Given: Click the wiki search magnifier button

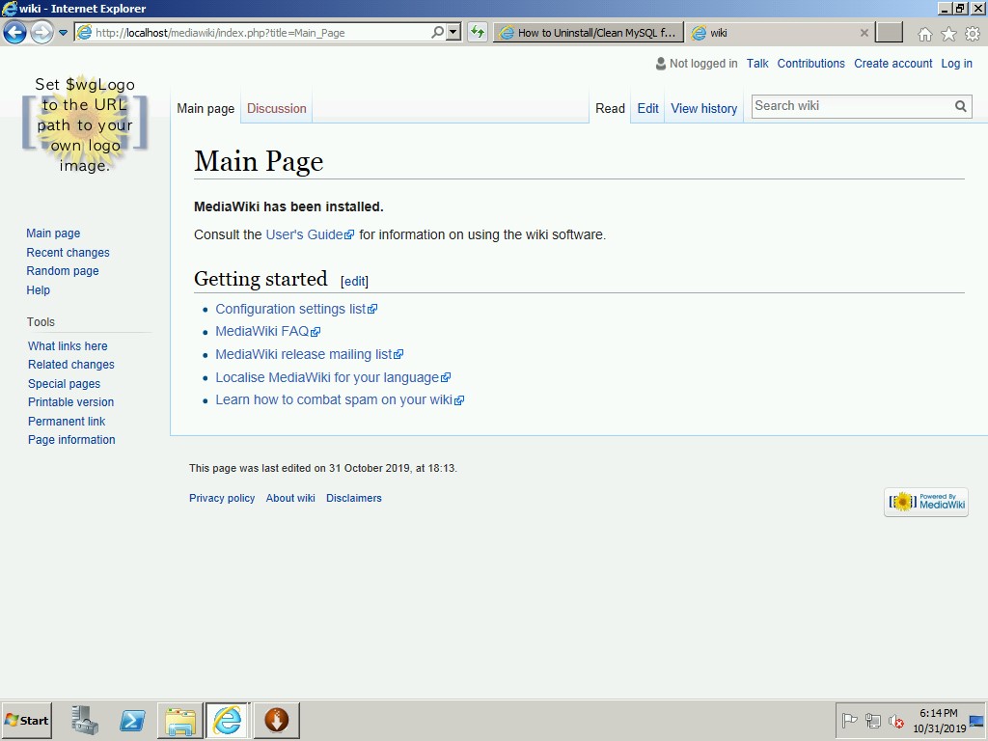Looking at the screenshot, I should (x=960, y=106).
